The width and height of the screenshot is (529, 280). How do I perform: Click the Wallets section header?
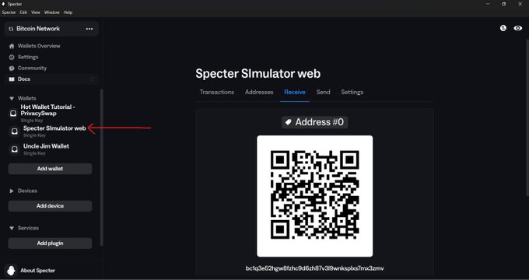(x=27, y=99)
